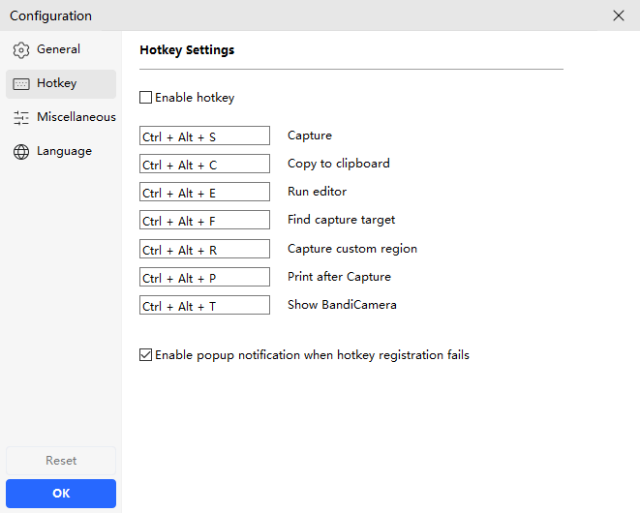Confirm settings with the OK button
Image resolution: width=640 pixels, height=513 pixels.
[x=61, y=494]
